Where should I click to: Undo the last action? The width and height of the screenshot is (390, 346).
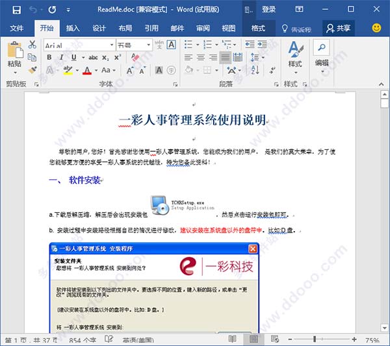(33, 10)
